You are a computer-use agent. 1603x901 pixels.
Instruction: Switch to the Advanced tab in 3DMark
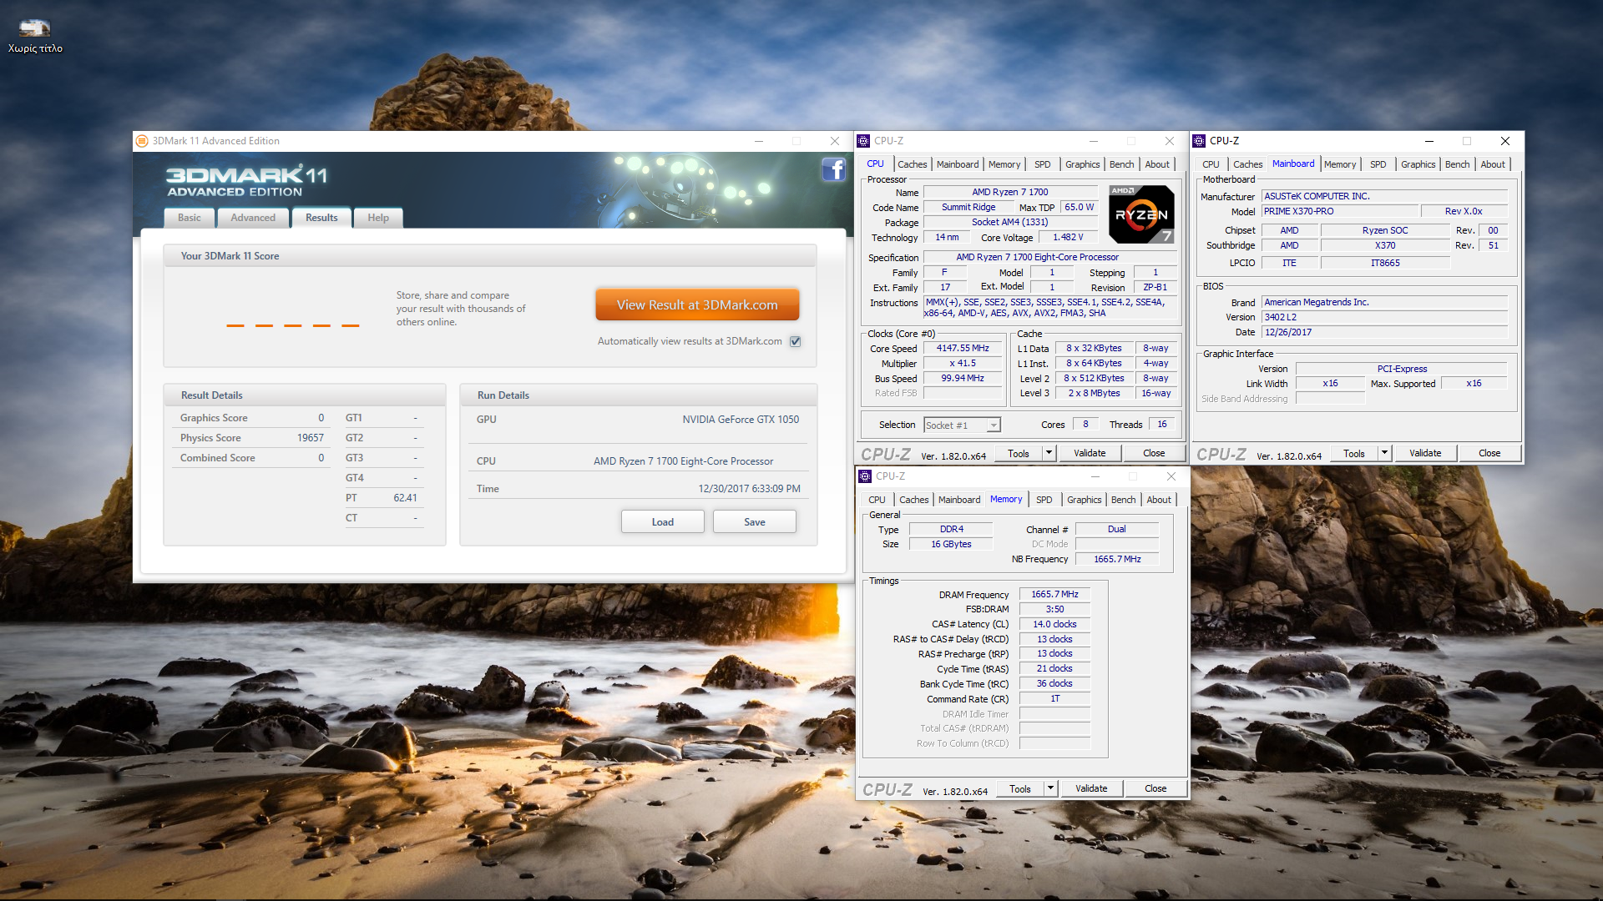pyautogui.click(x=253, y=218)
